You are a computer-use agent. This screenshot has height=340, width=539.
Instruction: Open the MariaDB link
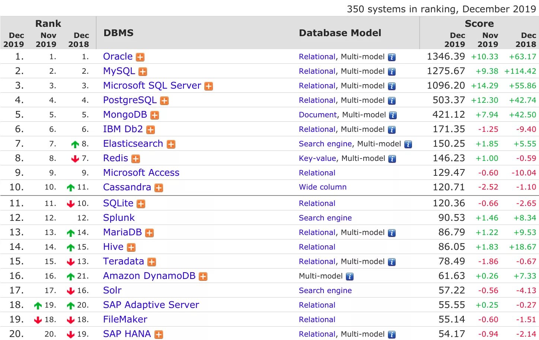122,232
